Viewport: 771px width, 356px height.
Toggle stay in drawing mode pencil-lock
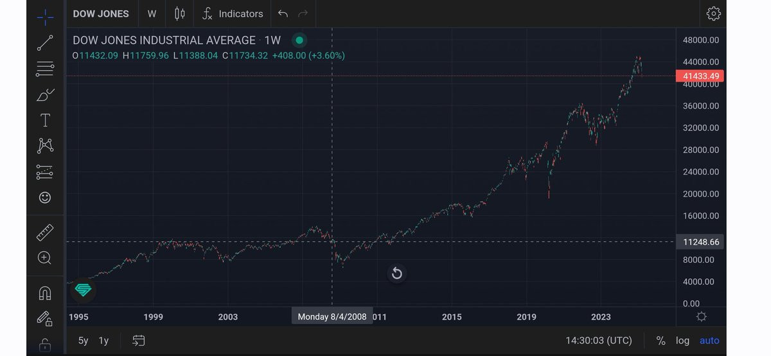coord(45,318)
